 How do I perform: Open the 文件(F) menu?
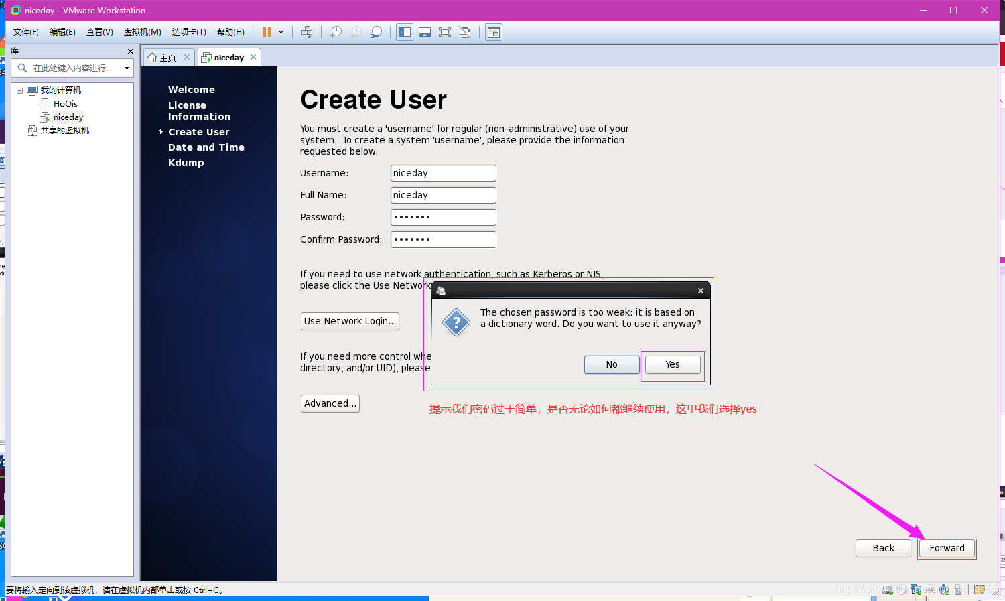25,32
